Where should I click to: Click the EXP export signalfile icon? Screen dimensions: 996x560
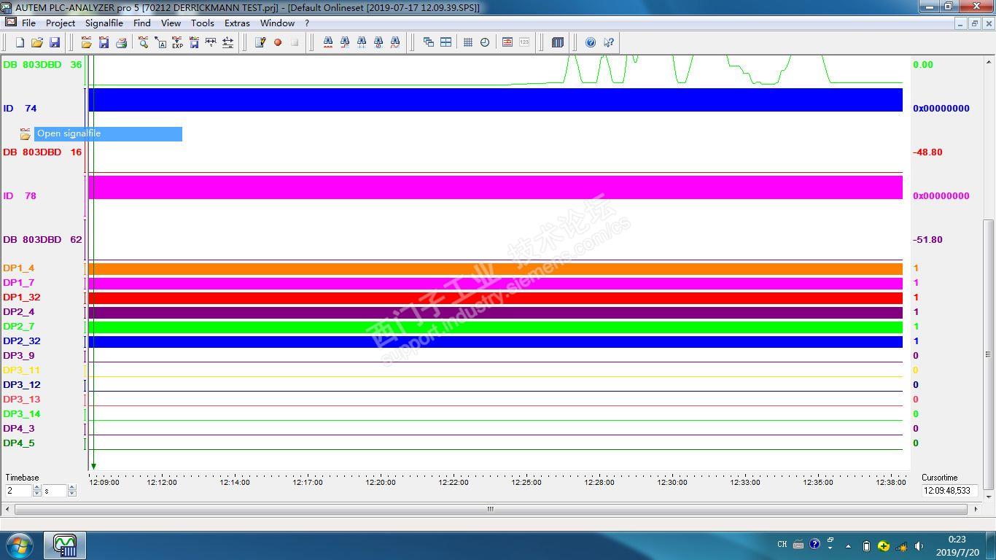click(177, 42)
